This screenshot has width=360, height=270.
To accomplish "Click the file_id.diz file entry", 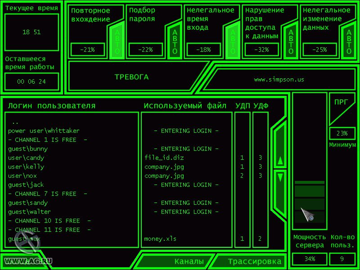I will point(164,158).
